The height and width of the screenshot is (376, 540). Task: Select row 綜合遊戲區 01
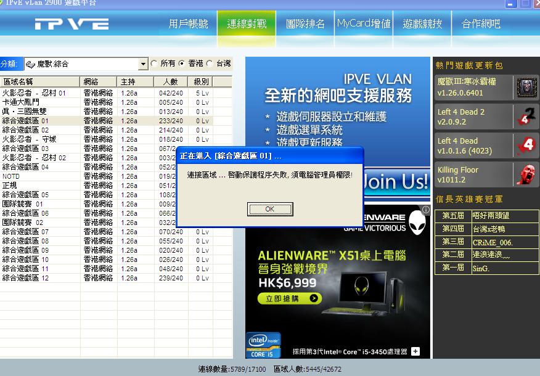[107, 121]
